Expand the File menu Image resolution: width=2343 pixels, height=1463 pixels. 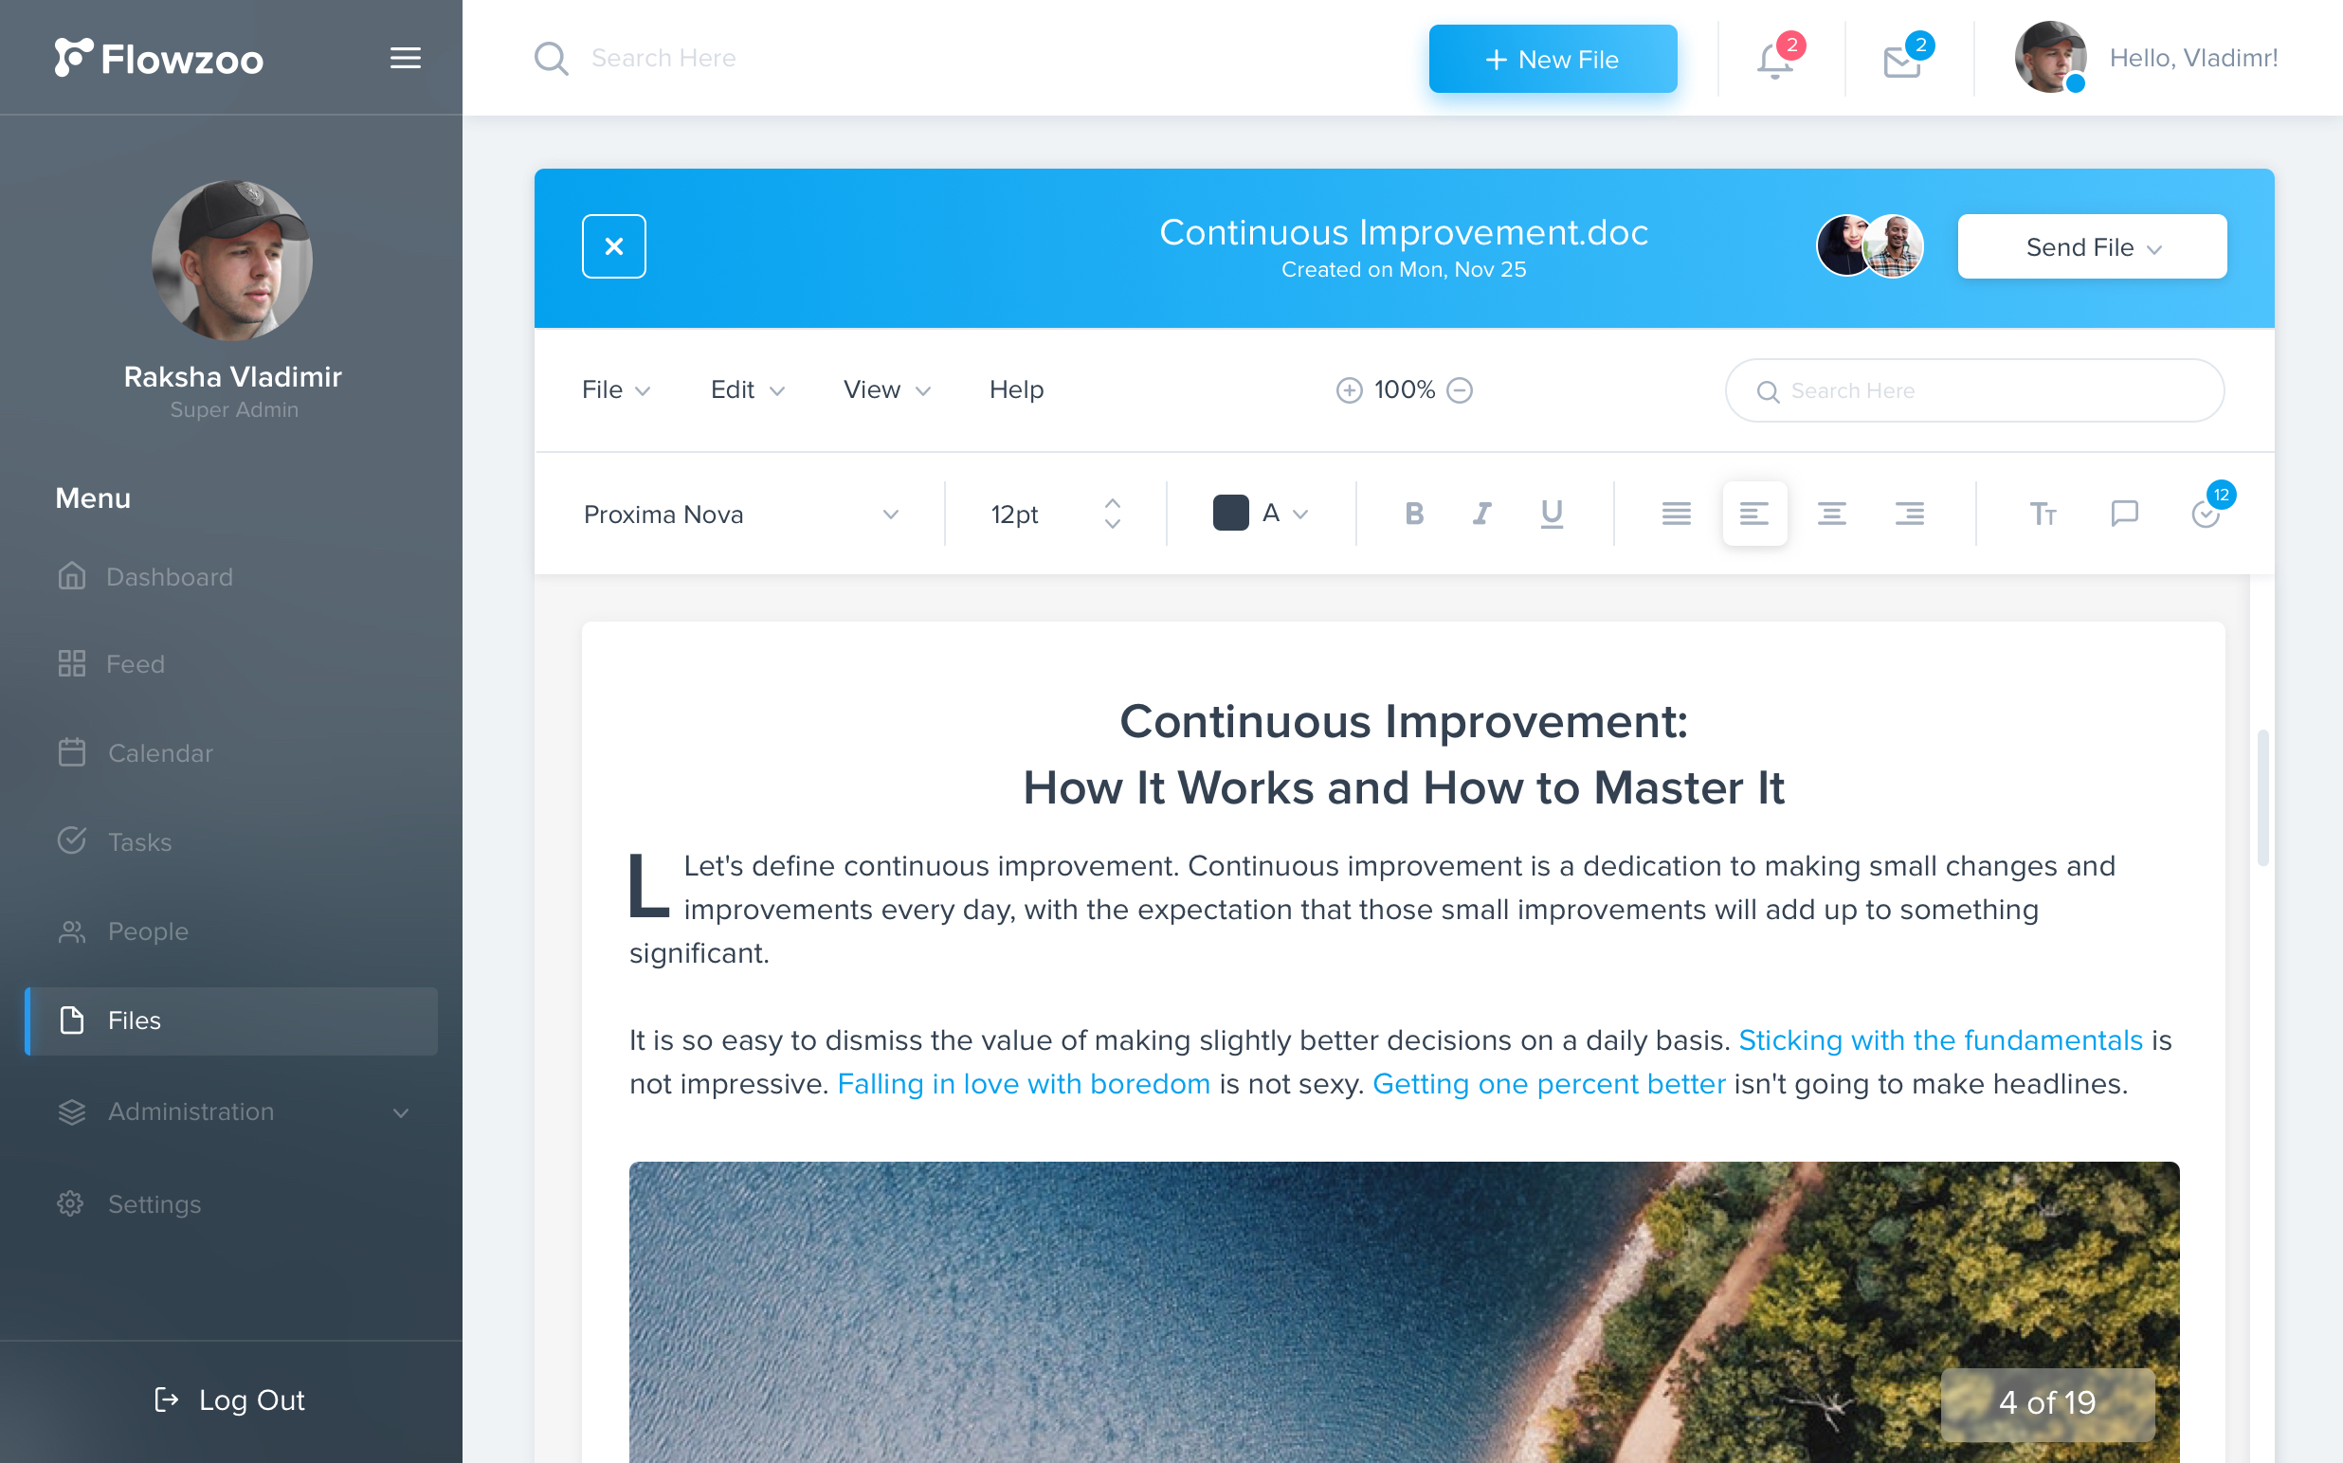click(615, 389)
